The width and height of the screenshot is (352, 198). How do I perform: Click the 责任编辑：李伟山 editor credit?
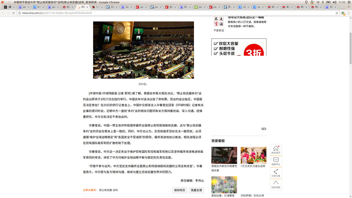point(192,180)
